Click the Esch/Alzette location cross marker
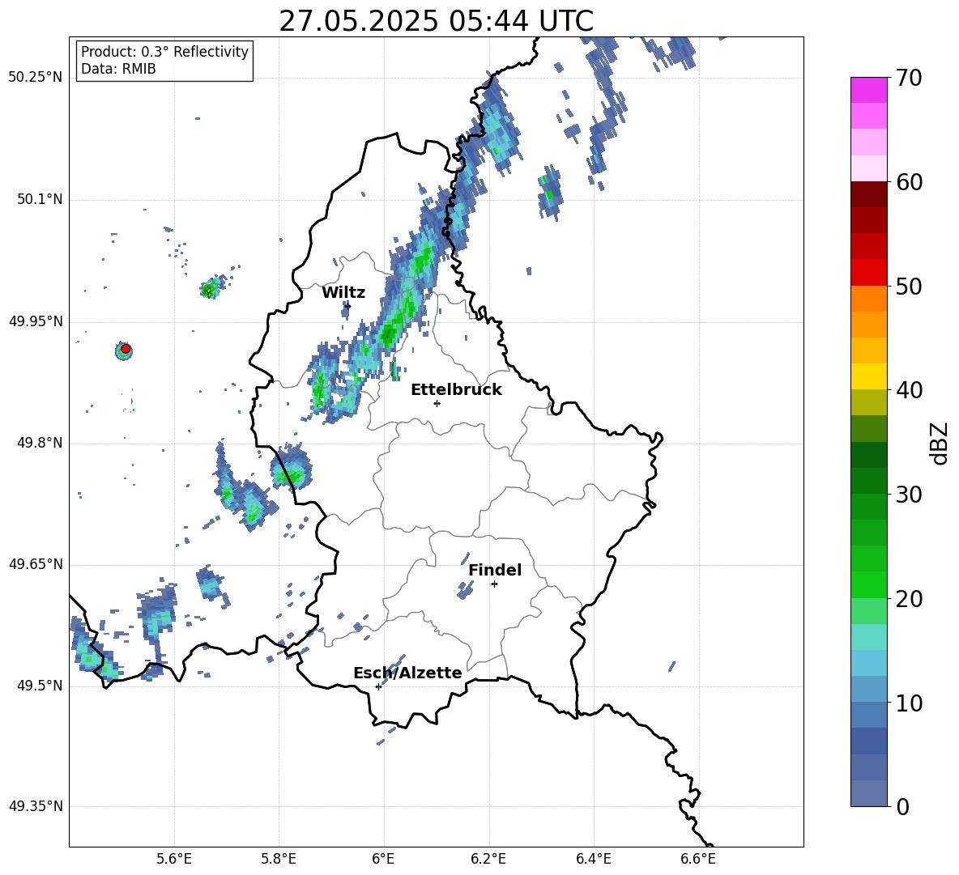The width and height of the screenshot is (959, 875). tap(378, 686)
